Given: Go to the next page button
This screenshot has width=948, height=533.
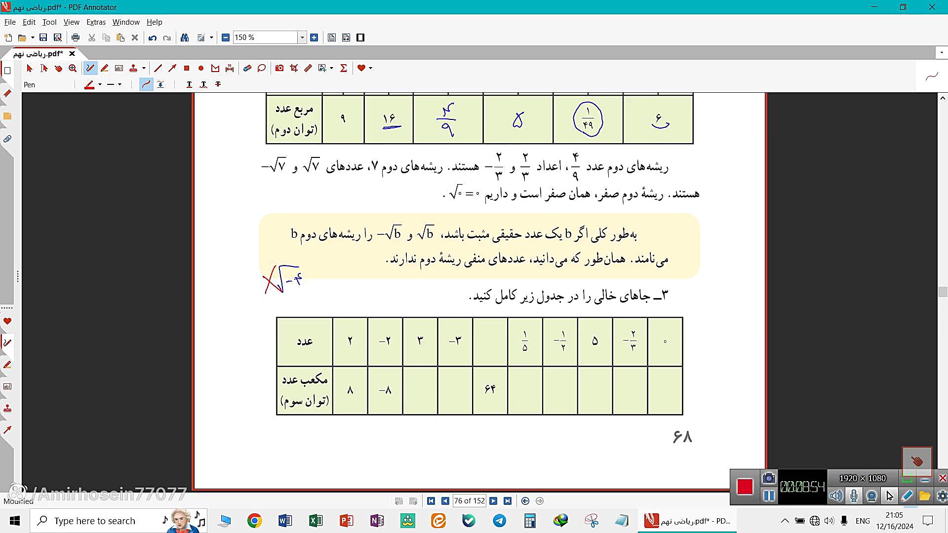Looking at the screenshot, I should click(x=493, y=501).
